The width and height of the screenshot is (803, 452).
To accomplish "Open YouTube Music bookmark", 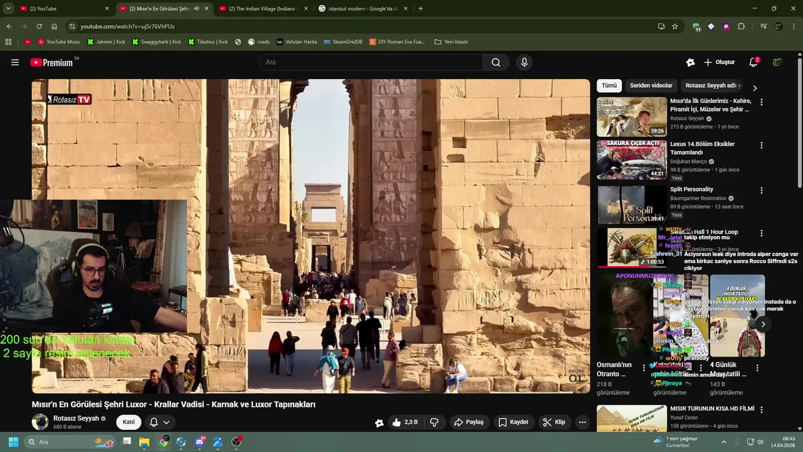I will point(59,42).
